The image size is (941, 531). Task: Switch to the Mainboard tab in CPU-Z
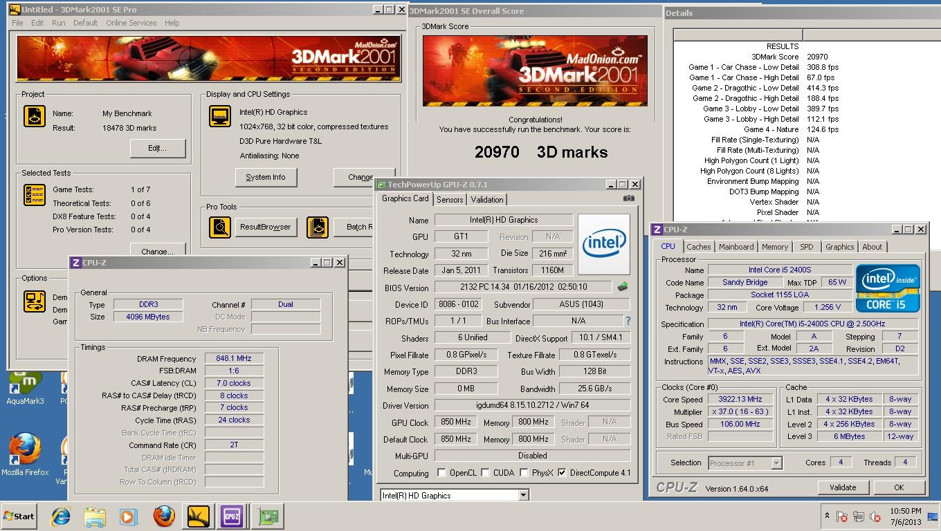[x=736, y=247]
